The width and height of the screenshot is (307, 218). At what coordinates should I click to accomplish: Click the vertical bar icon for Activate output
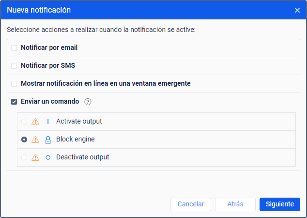[x=48, y=122]
